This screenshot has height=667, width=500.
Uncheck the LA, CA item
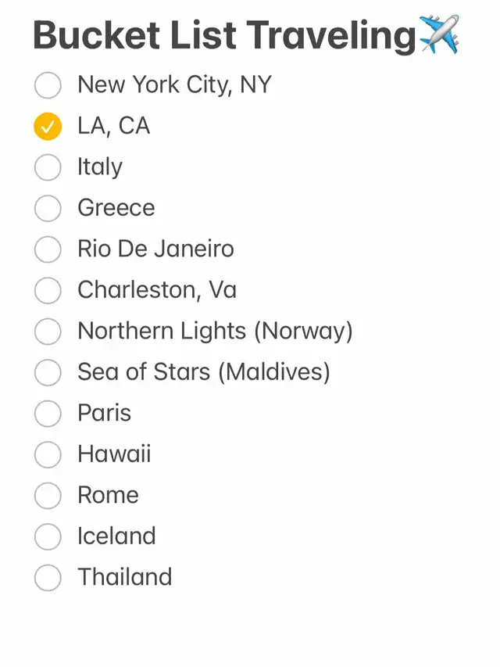coord(48,127)
